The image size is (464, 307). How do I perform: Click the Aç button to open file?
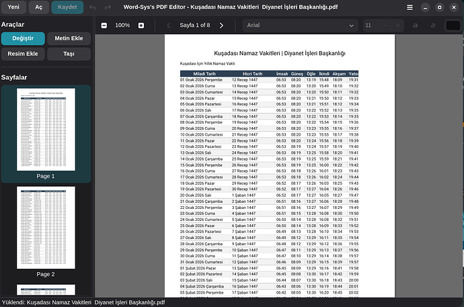(x=38, y=7)
